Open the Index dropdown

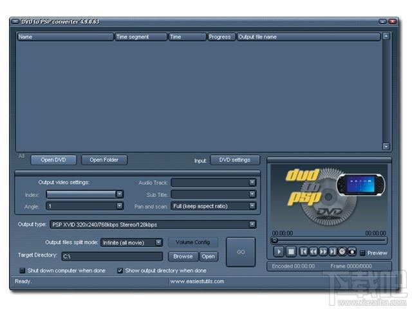tap(119, 194)
